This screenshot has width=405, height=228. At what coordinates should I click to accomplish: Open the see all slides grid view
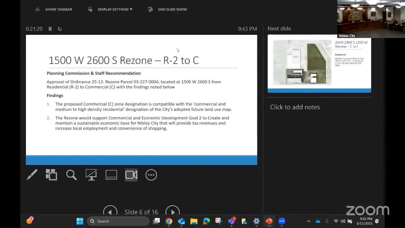coord(51,175)
